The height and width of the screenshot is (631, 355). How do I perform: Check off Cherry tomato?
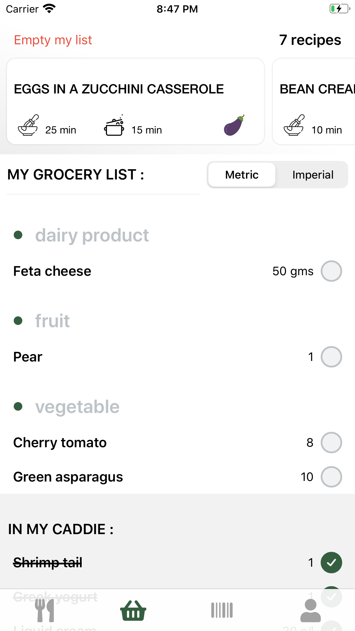point(331,442)
